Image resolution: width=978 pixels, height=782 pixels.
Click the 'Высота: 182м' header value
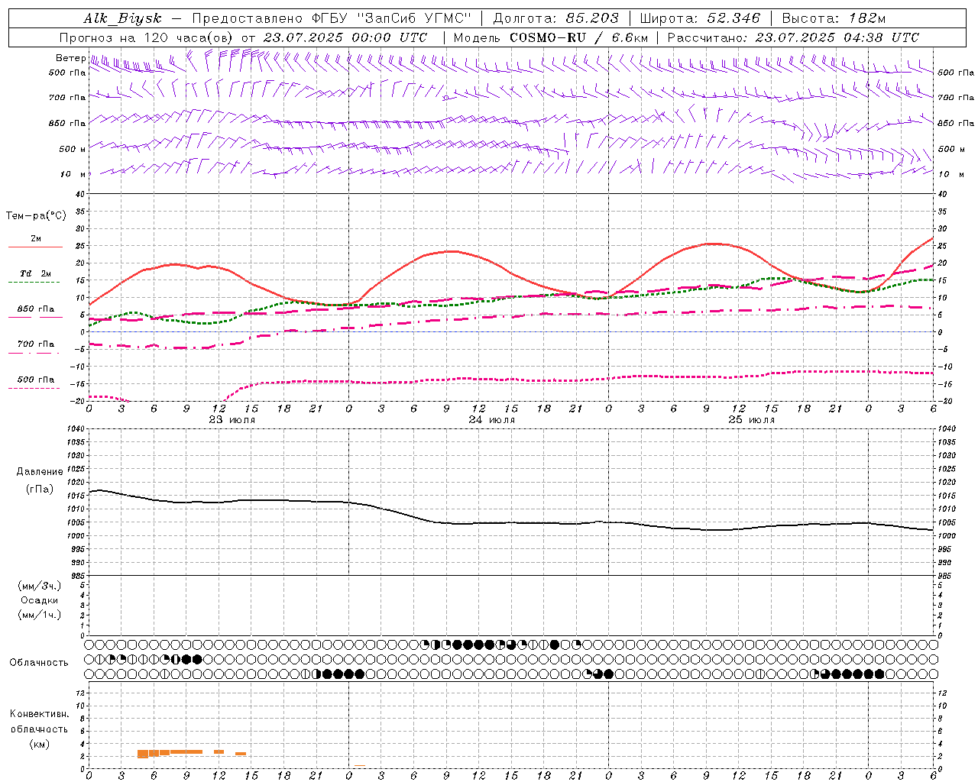834,18
